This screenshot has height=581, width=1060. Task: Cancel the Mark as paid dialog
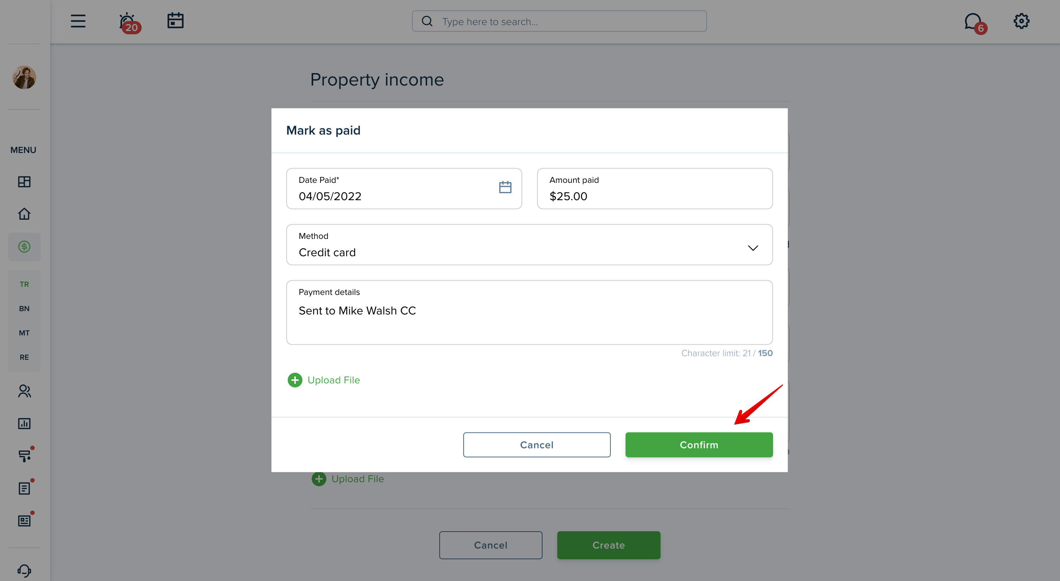(x=537, y=445)
